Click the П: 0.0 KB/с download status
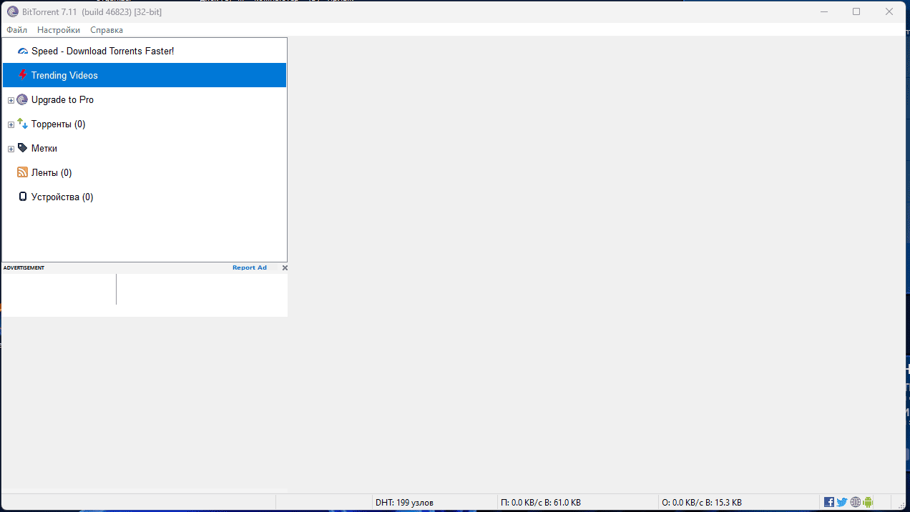The image size is (910, 512). (x=541, y=503)
